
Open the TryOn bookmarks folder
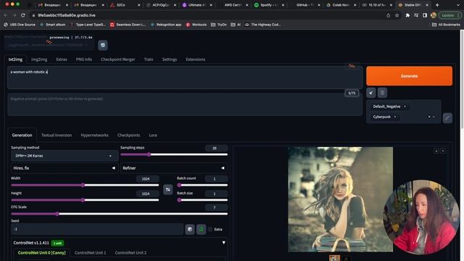(219, 25)
